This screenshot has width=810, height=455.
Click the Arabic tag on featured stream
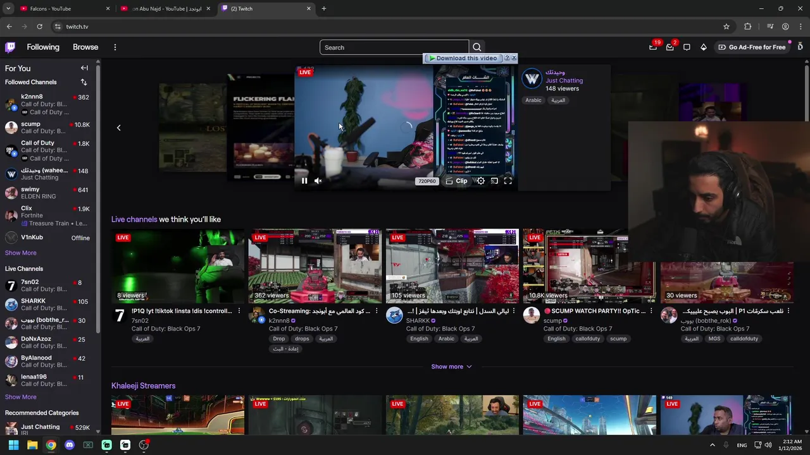coord(533,100)
